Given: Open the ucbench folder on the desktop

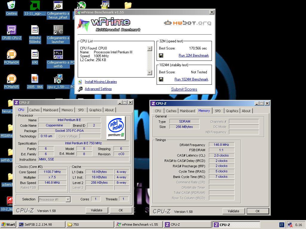Looking at the screenshot, I should tap(10, 177).
